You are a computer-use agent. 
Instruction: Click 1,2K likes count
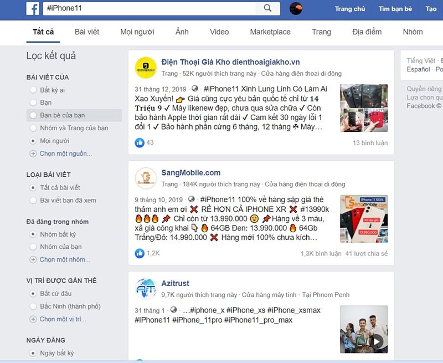pyautogui.click(x=153, y=253)
